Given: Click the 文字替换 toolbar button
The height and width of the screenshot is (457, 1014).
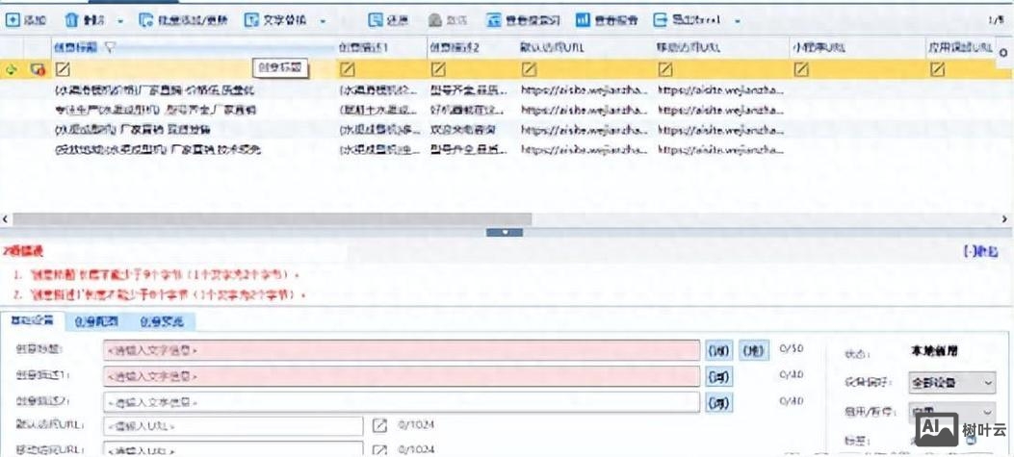Looking at the screenshot, I should 276,20.
